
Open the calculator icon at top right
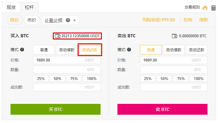[213, 8]
